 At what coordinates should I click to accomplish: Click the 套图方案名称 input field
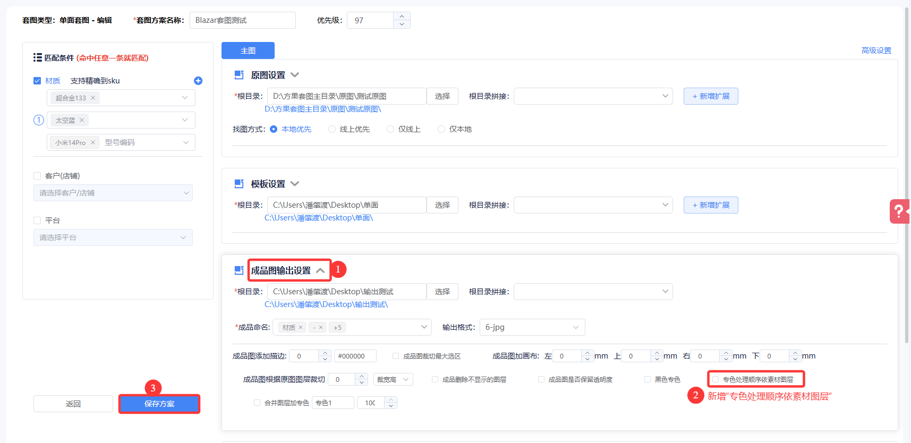point(242,20)
